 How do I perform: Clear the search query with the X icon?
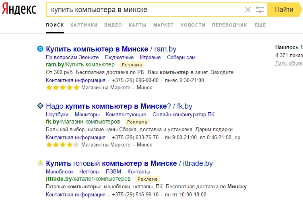248,10
